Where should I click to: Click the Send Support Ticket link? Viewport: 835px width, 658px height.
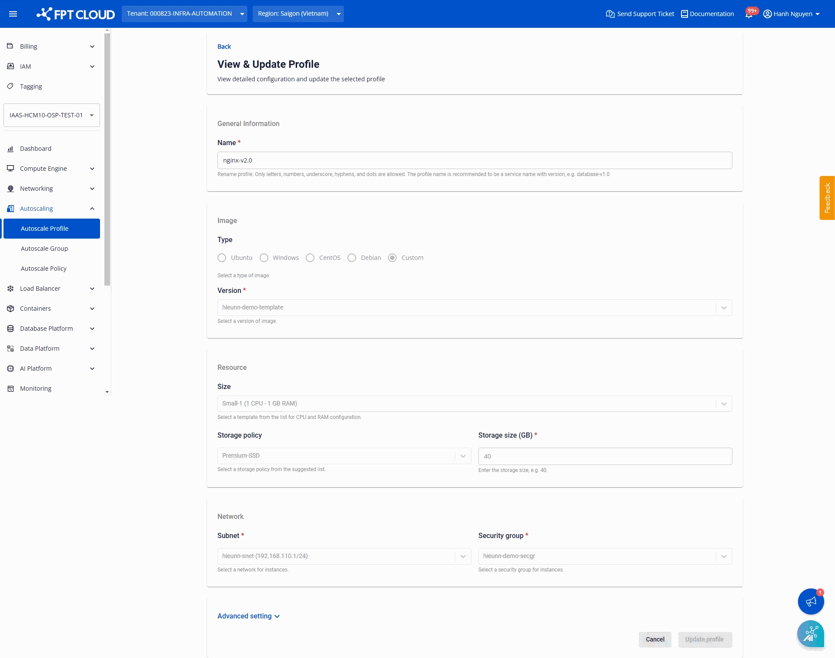[x=640, y=14]
